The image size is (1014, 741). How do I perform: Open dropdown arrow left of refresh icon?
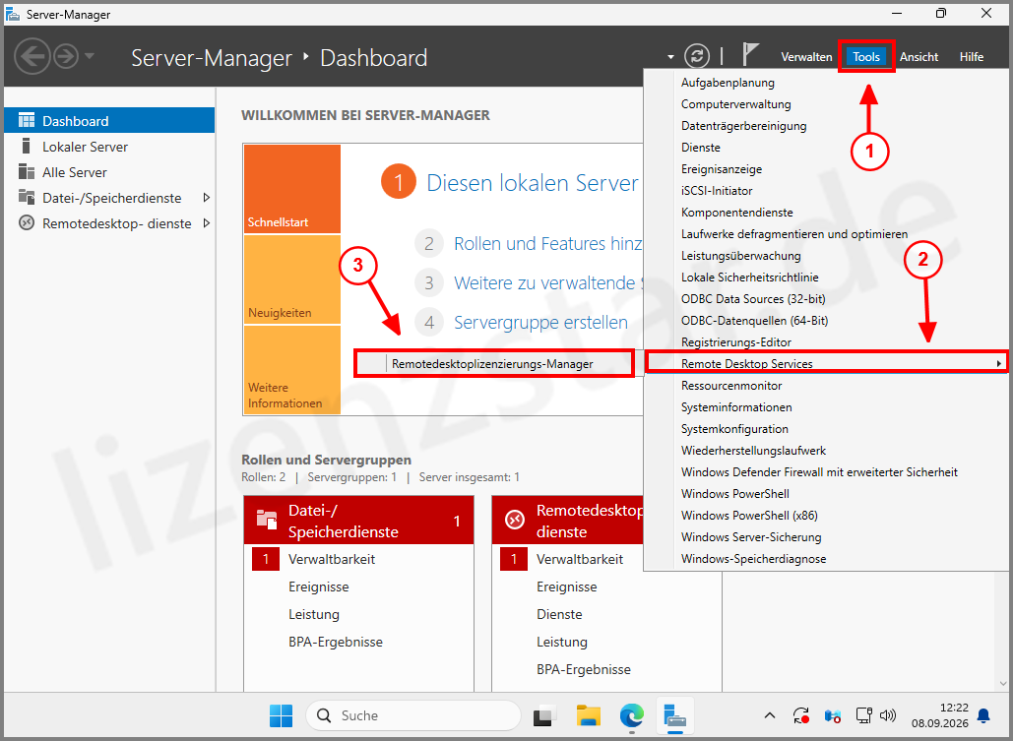pyautogui.click(x=670, y=57)
